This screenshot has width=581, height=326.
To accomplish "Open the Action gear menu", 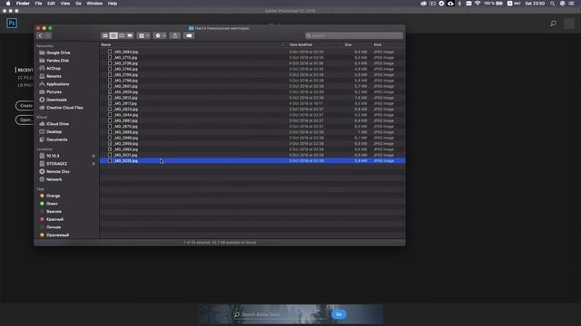I will coord(160,35).
